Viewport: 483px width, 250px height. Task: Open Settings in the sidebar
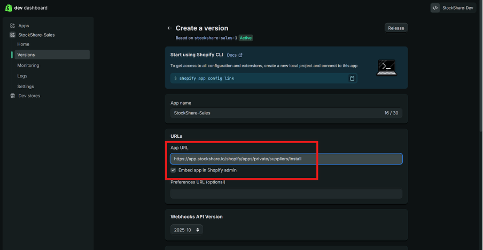[25, 87]
